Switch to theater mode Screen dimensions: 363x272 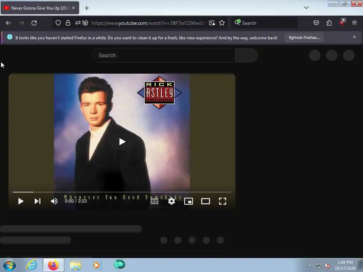(206, 201)
